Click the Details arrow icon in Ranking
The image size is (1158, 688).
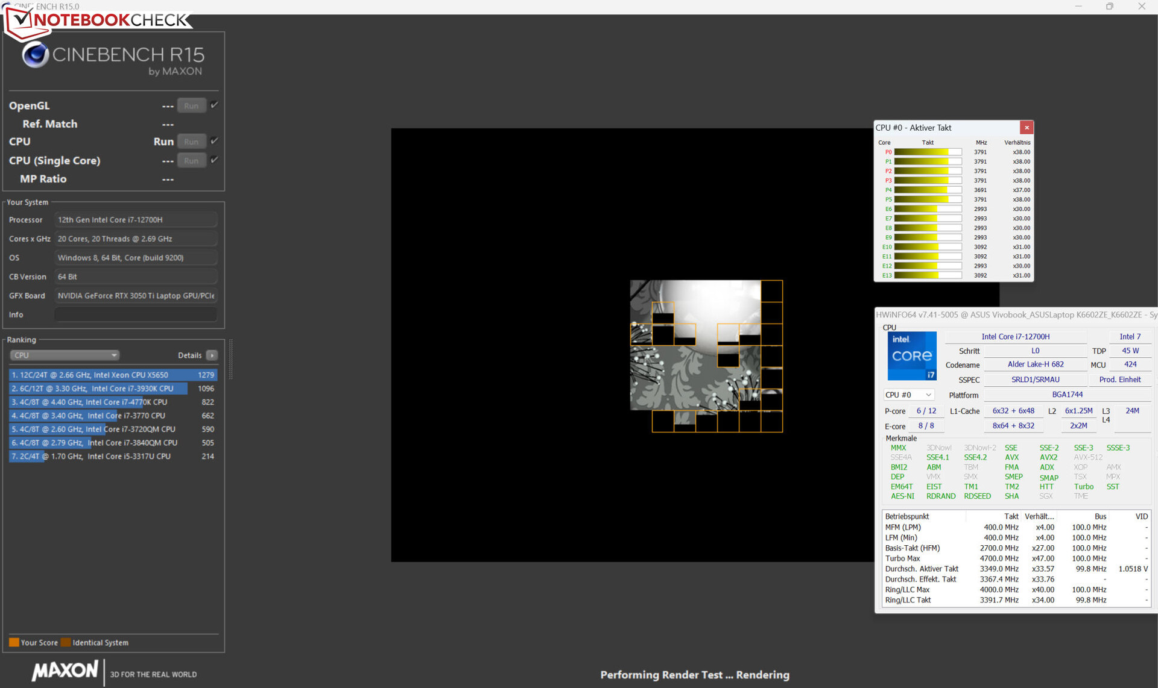click(212, 355)
